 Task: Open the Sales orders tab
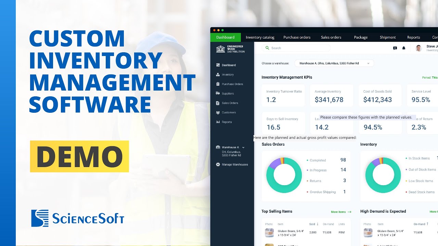tap(331, 37)
